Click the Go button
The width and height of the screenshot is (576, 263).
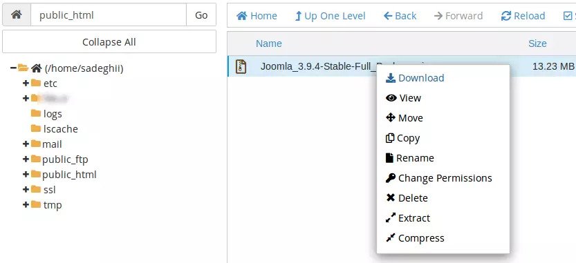[x=201, y=15]
